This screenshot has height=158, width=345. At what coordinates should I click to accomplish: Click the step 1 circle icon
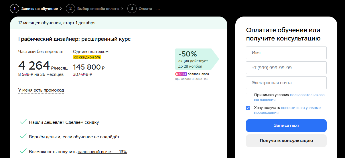[14, 9]
